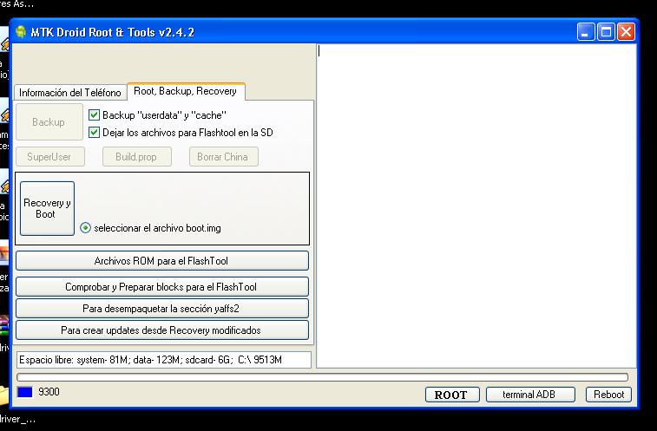Click the Espacio libre status field
This screenshot has height=431, width=657.
coord(164,360)
